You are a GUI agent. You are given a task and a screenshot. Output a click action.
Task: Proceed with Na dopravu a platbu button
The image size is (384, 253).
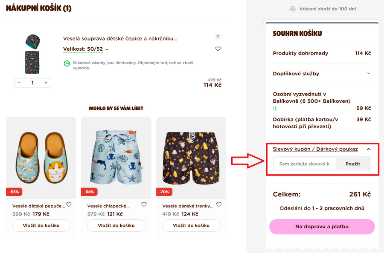tap(322, 227)
